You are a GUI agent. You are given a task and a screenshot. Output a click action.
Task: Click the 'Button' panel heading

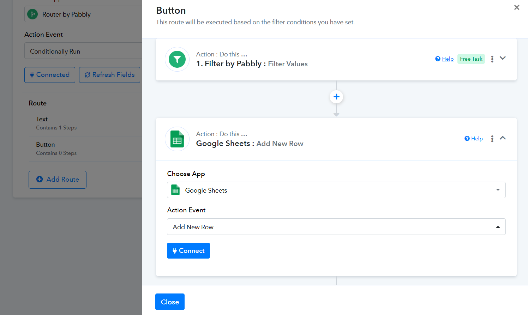point(171,11)
